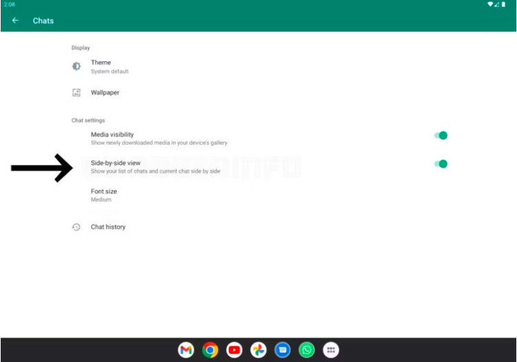517x362 pixels.
Task: Click the Chats title in header
Action: coord(43,21)
